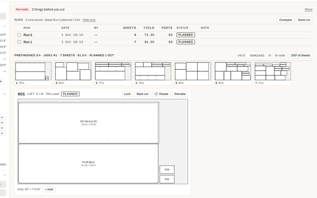Open sheet 4 thumbnail at 79%

pos(153,73)
